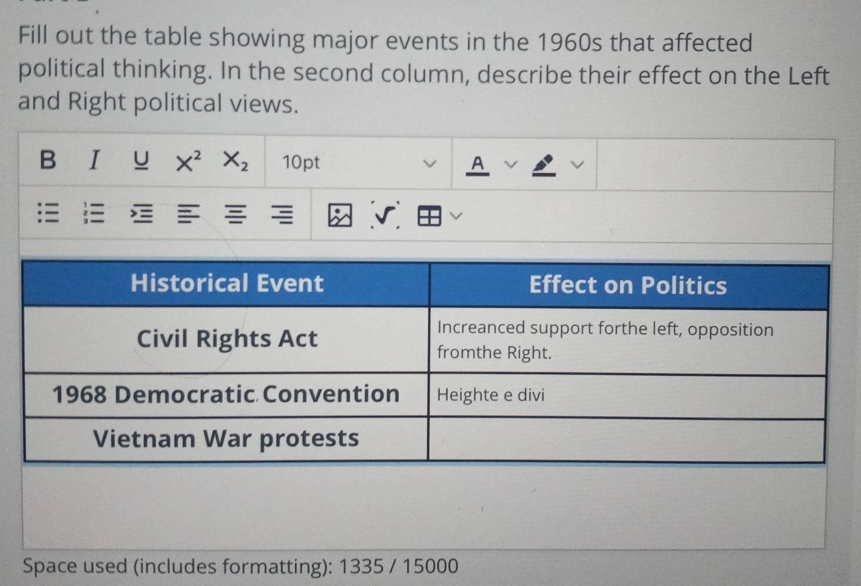Viewport: 861px width, 586px height.
Task: Align text to the right
Action: point(282,215)
